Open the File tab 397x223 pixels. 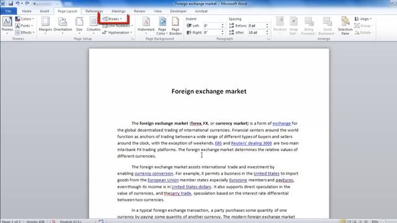click(x=8, y=11)
